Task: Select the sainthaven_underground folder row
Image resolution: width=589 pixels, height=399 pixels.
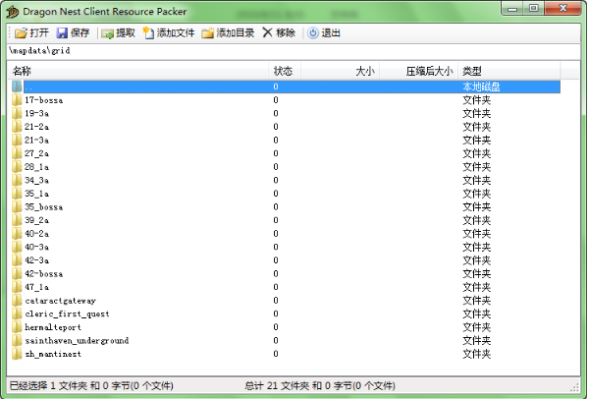Action: (286, 340)
